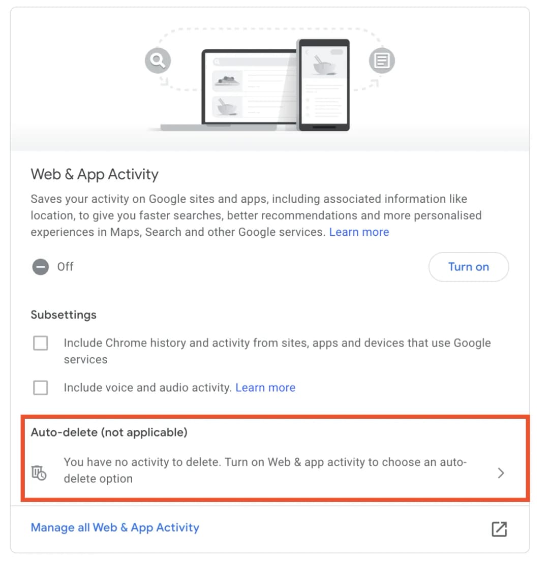Click the Subsettings heading

(x=64, y=315)
